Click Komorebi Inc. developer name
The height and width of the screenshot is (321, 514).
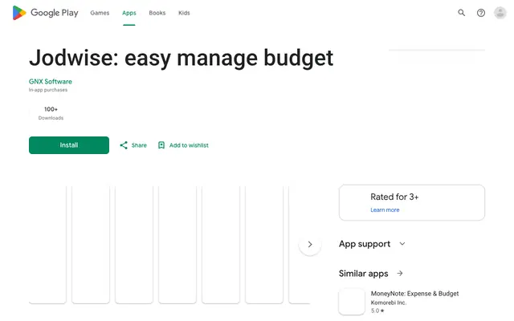tap(389, 303)
